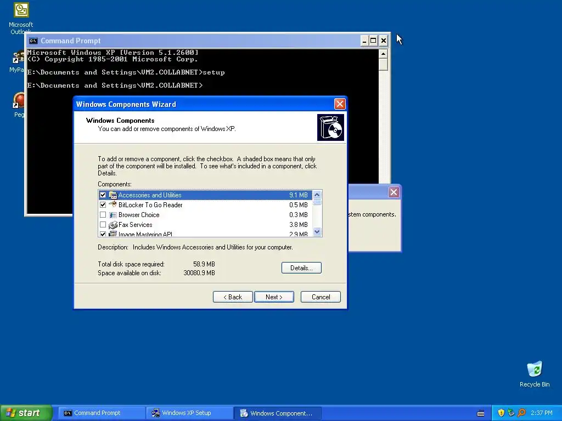Switch to Windows Component taskbar button
Screen dimensions: 562x421
(278, 413)
